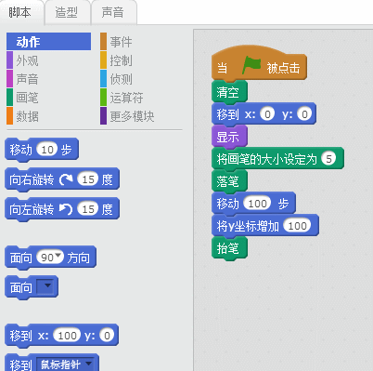Click the clockwise rotation arrow icon
The image size is (373, 371).
click(x=66, y=179)
